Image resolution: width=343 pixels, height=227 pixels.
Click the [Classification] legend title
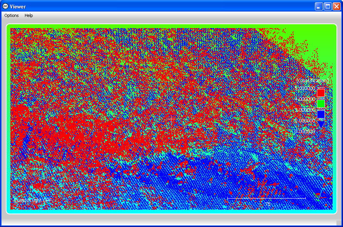click(x=312, y=81)
